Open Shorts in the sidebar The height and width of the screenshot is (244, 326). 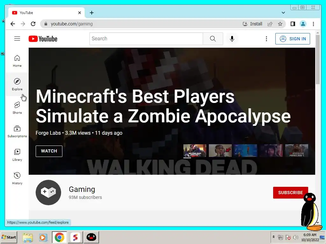17,108
